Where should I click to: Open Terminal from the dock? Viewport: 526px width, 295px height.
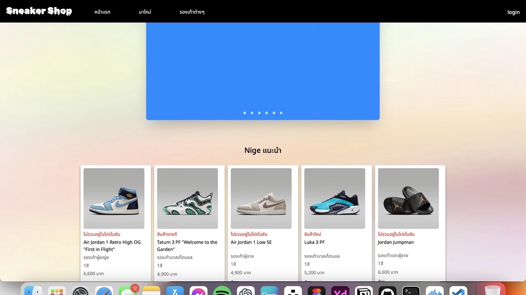(411, 290)
